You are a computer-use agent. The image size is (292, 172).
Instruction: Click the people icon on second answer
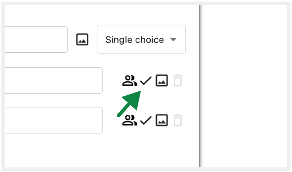pos(129,120)
